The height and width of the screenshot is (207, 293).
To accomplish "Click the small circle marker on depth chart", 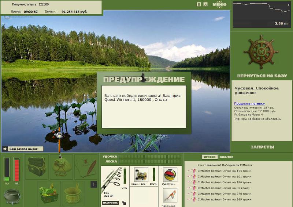I will [x=289, y=5].
